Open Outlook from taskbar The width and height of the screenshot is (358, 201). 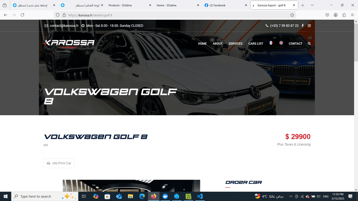(x=119, y=196)
